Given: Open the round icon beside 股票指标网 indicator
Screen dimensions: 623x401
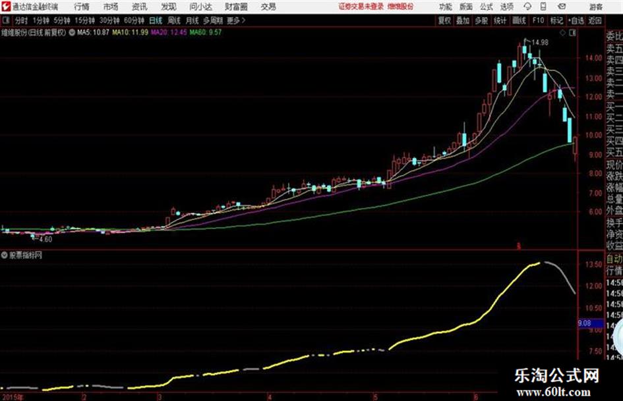Looking at the screenshot, I should [x=5, y=255].
